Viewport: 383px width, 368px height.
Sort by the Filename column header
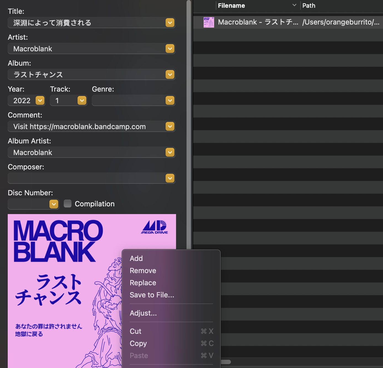tap(231, 6)
